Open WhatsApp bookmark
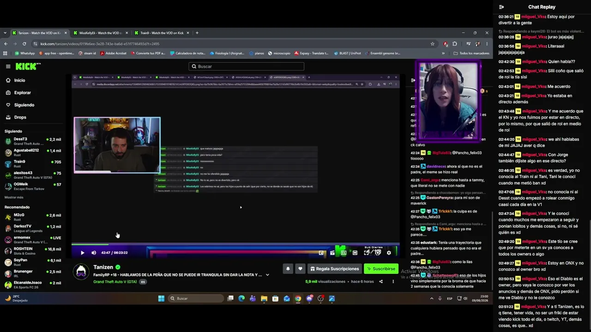This screenshot has width=591, height=332. (24, 53)
